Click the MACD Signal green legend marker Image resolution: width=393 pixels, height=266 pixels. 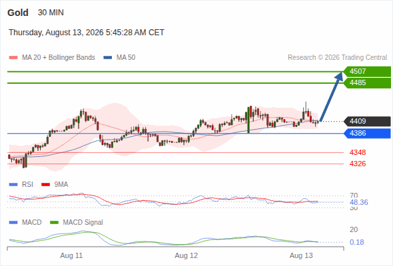[x=54, y=223]
